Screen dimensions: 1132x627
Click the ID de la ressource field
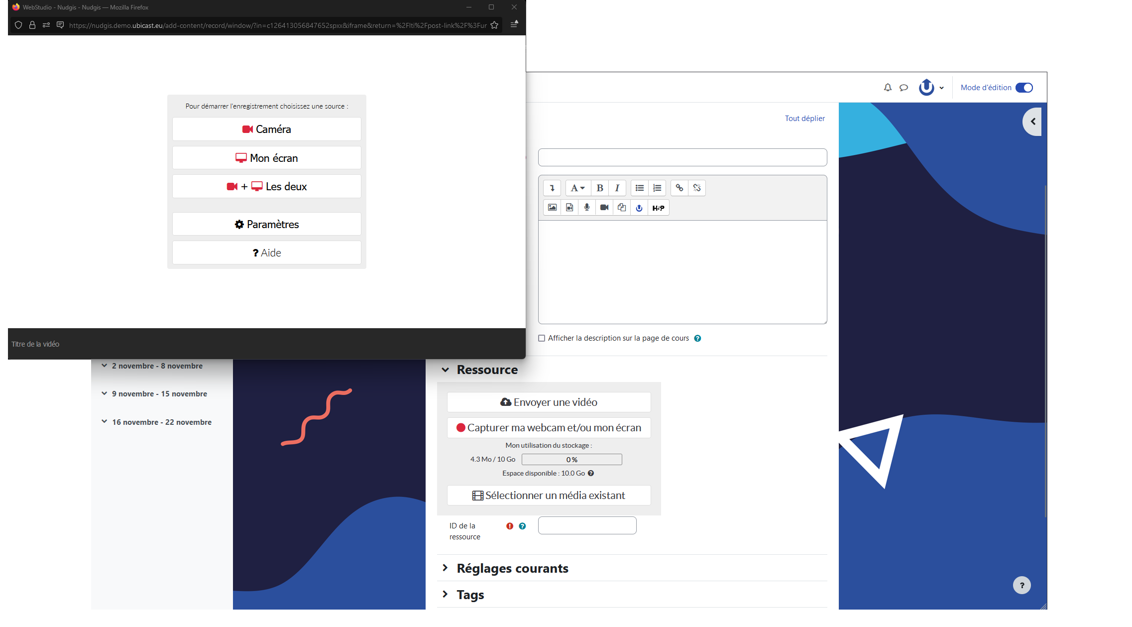[587, 525]
